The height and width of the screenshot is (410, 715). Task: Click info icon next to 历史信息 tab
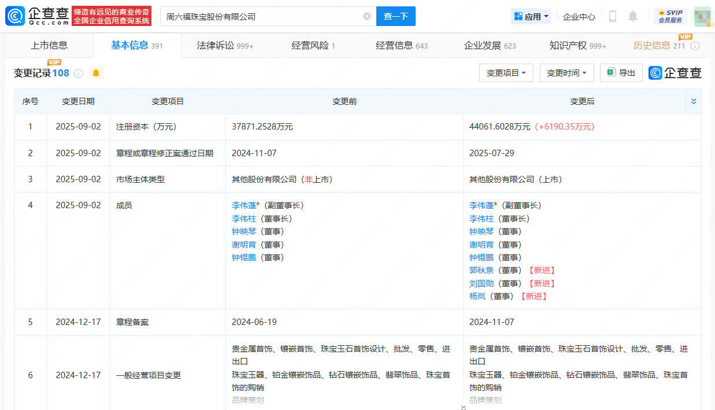[x=695, y=46]
